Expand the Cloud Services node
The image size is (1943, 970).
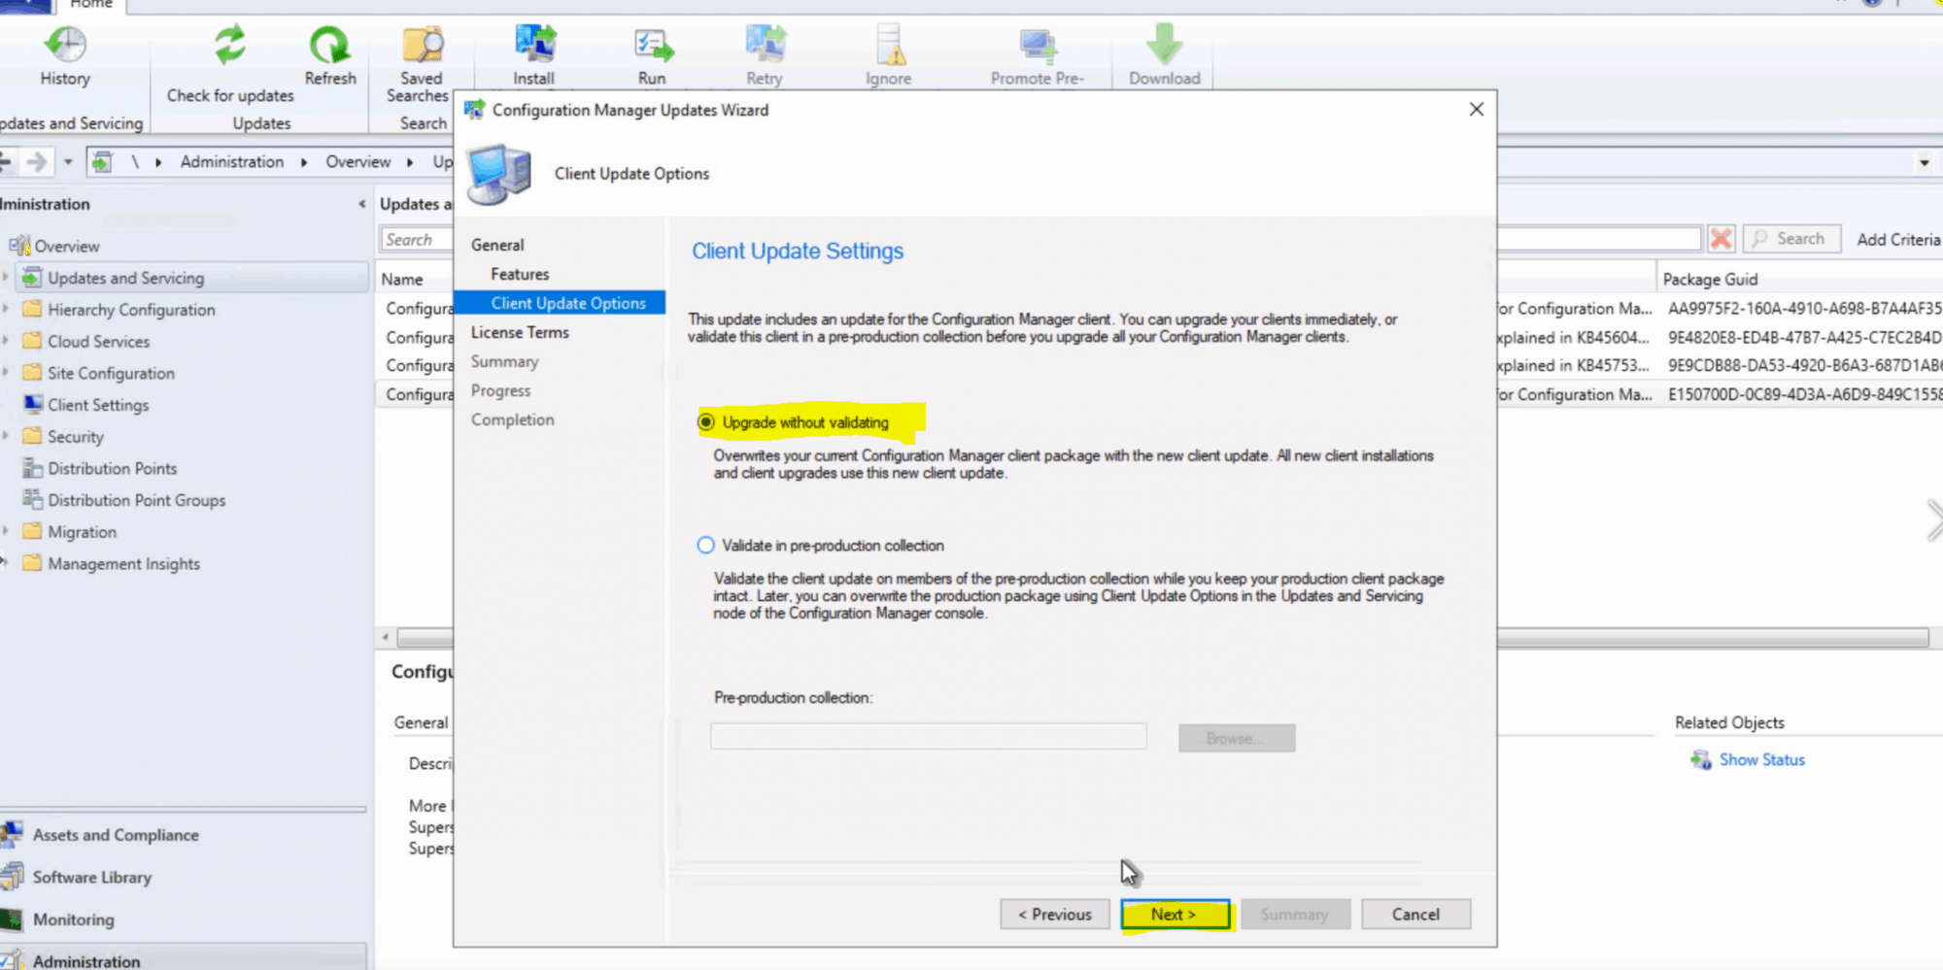tap(6, 342)
